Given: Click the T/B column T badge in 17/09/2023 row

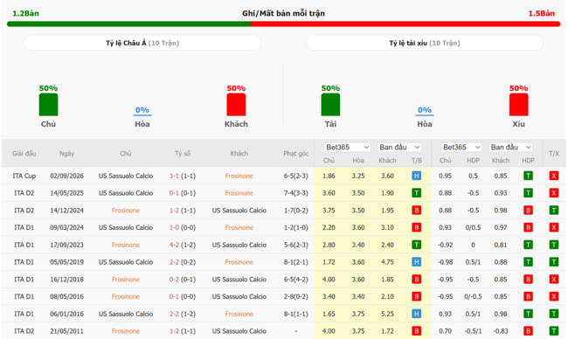Looking at the screenshot, I should pos(416,245).
